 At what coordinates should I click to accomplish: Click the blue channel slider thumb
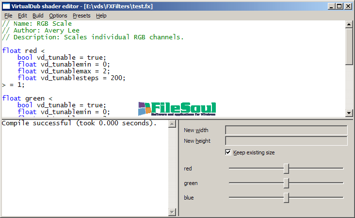(x=286, y=198)
